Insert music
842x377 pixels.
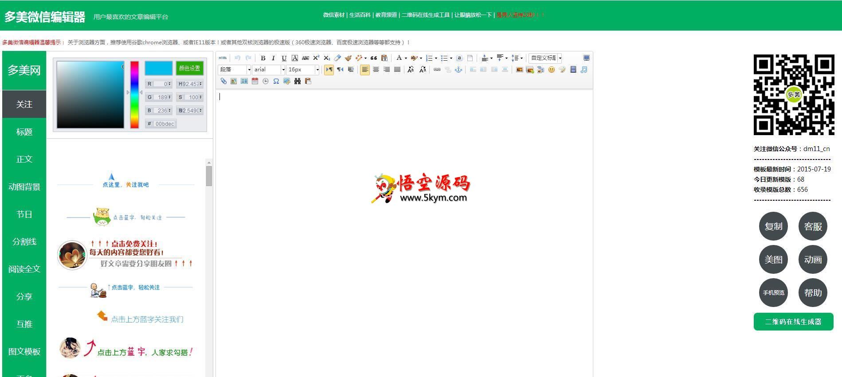[584, 70]
